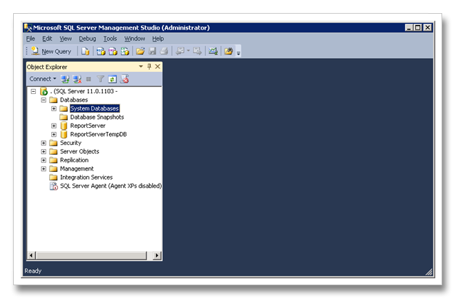Select the SQL Server 11.0.1103 server node
This screenshot has height=299, width=456.
pyautogui.click(x=84, y=91)
